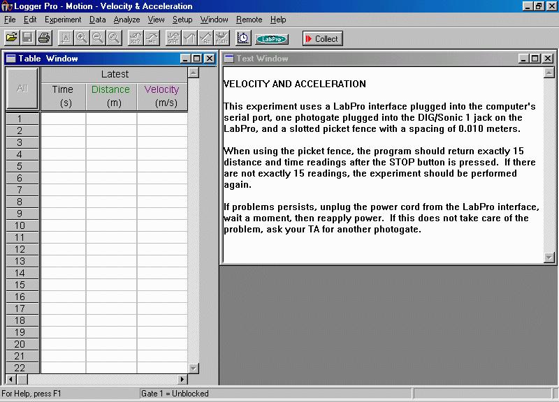Screen dimensions: 559x402
Task: Click the Print icon in toolbar
Action: 44,38
